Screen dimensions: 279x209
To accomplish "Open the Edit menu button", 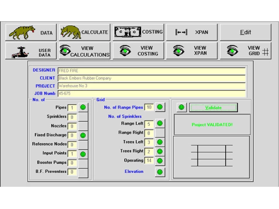I will [x=246, y=32].
